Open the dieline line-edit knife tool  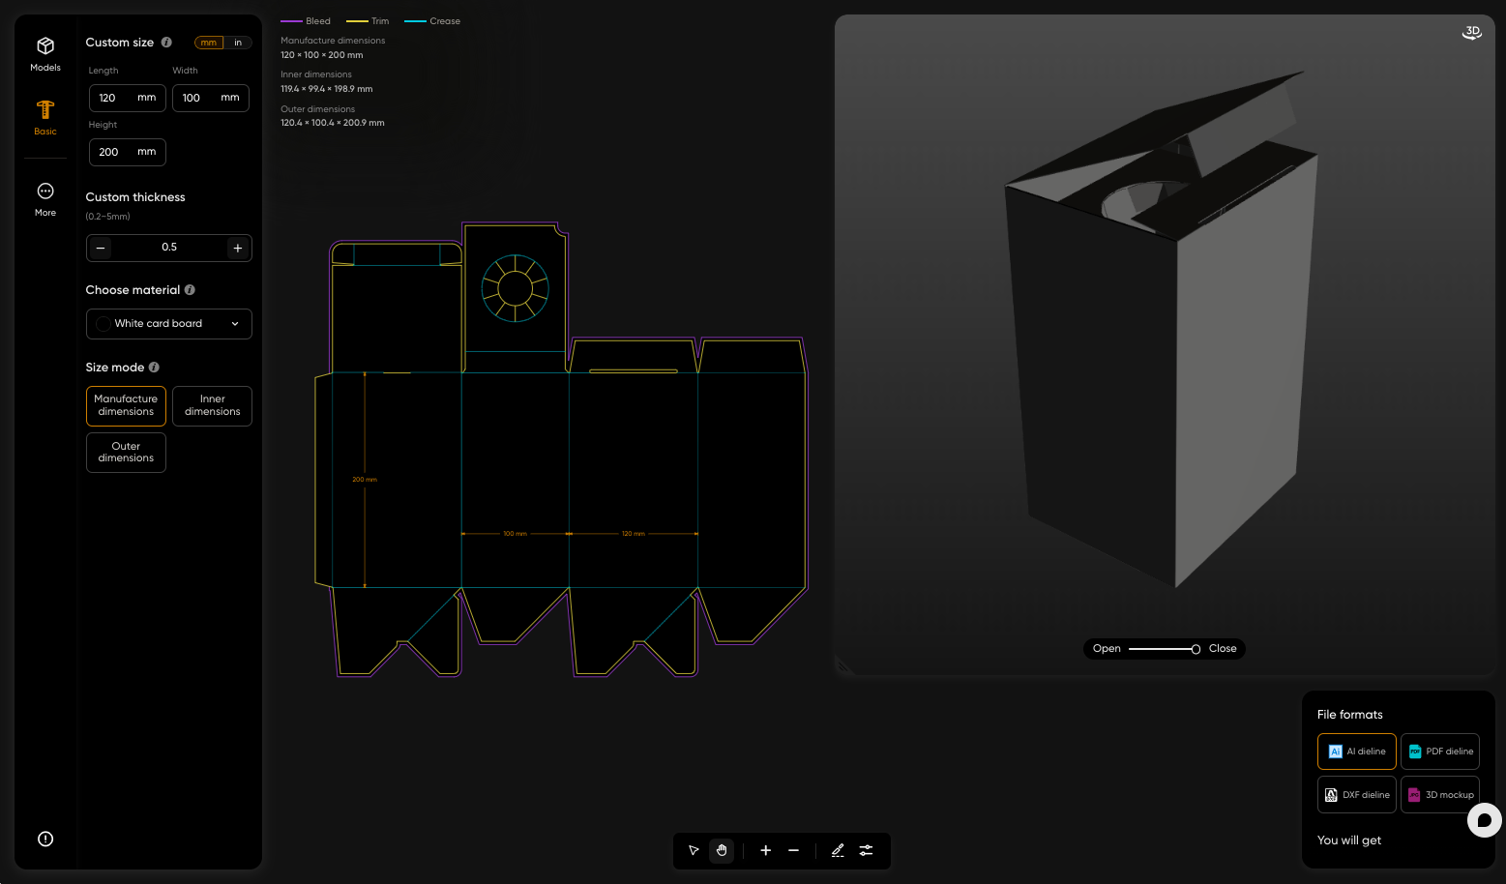coord(838,851)
